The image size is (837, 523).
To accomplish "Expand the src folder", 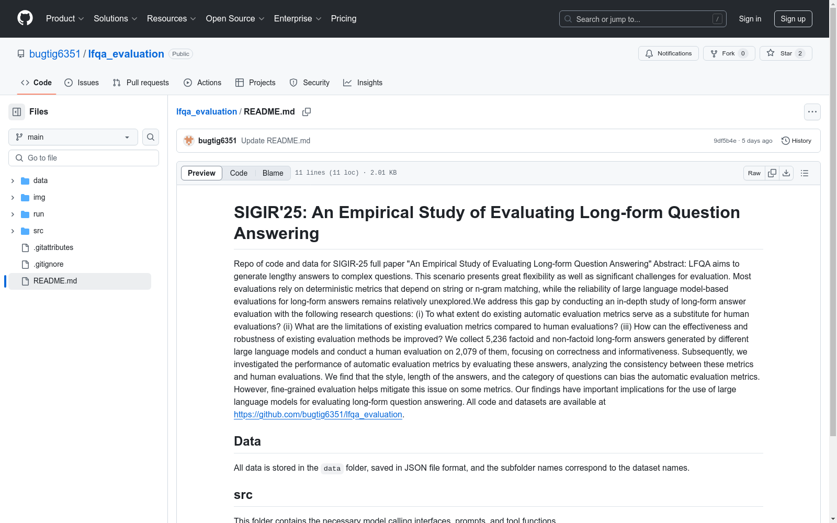I will pyautogui.click(x=13, y=231).
